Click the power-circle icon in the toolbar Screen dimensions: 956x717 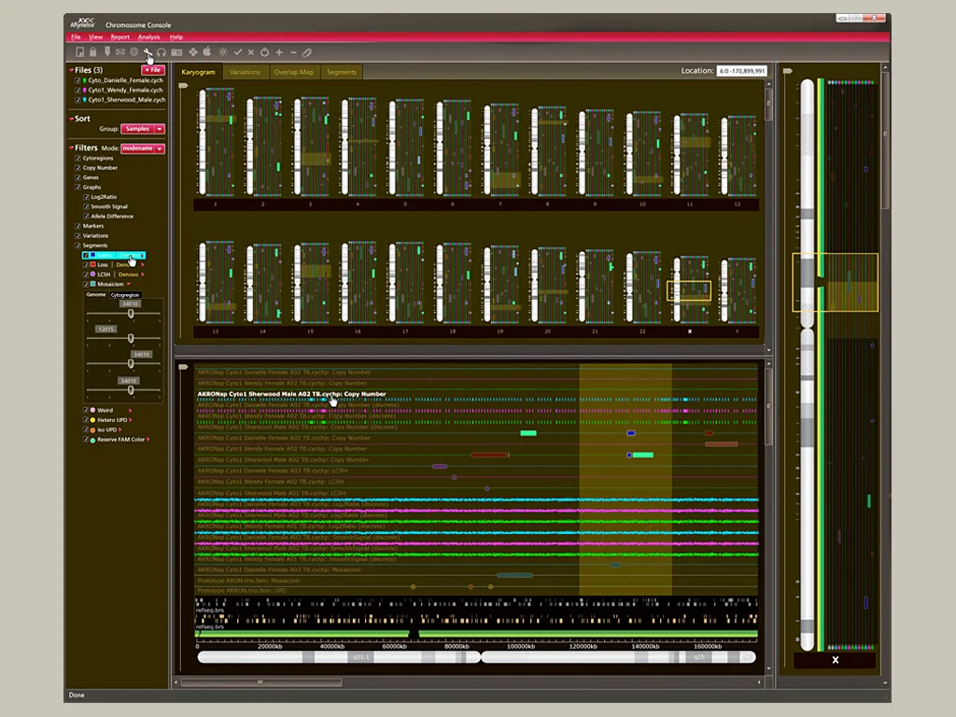tap(264, 52)
